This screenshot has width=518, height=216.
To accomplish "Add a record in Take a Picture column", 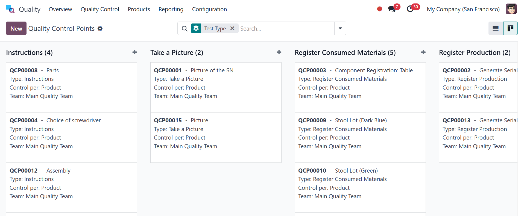I will click(279, 52).
